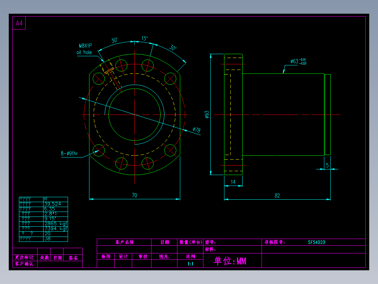Select the M8X1P thread annotation
This screenshot has height=284, width=378.
coord(85,45)
